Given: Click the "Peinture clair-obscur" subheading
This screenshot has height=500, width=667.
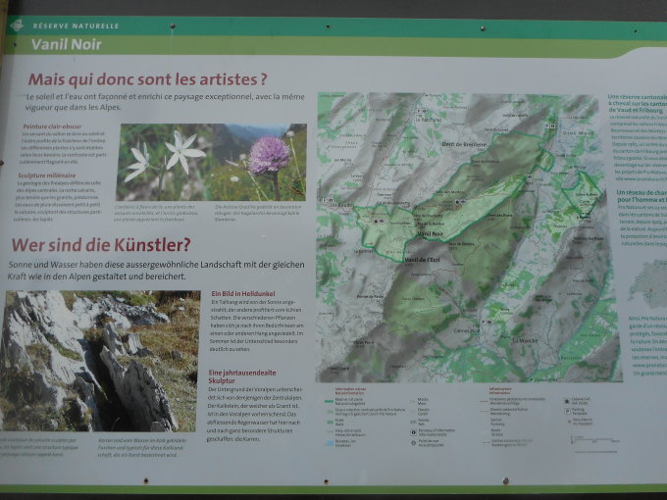Looking at the screenshot, I should [x=56, y=126].
